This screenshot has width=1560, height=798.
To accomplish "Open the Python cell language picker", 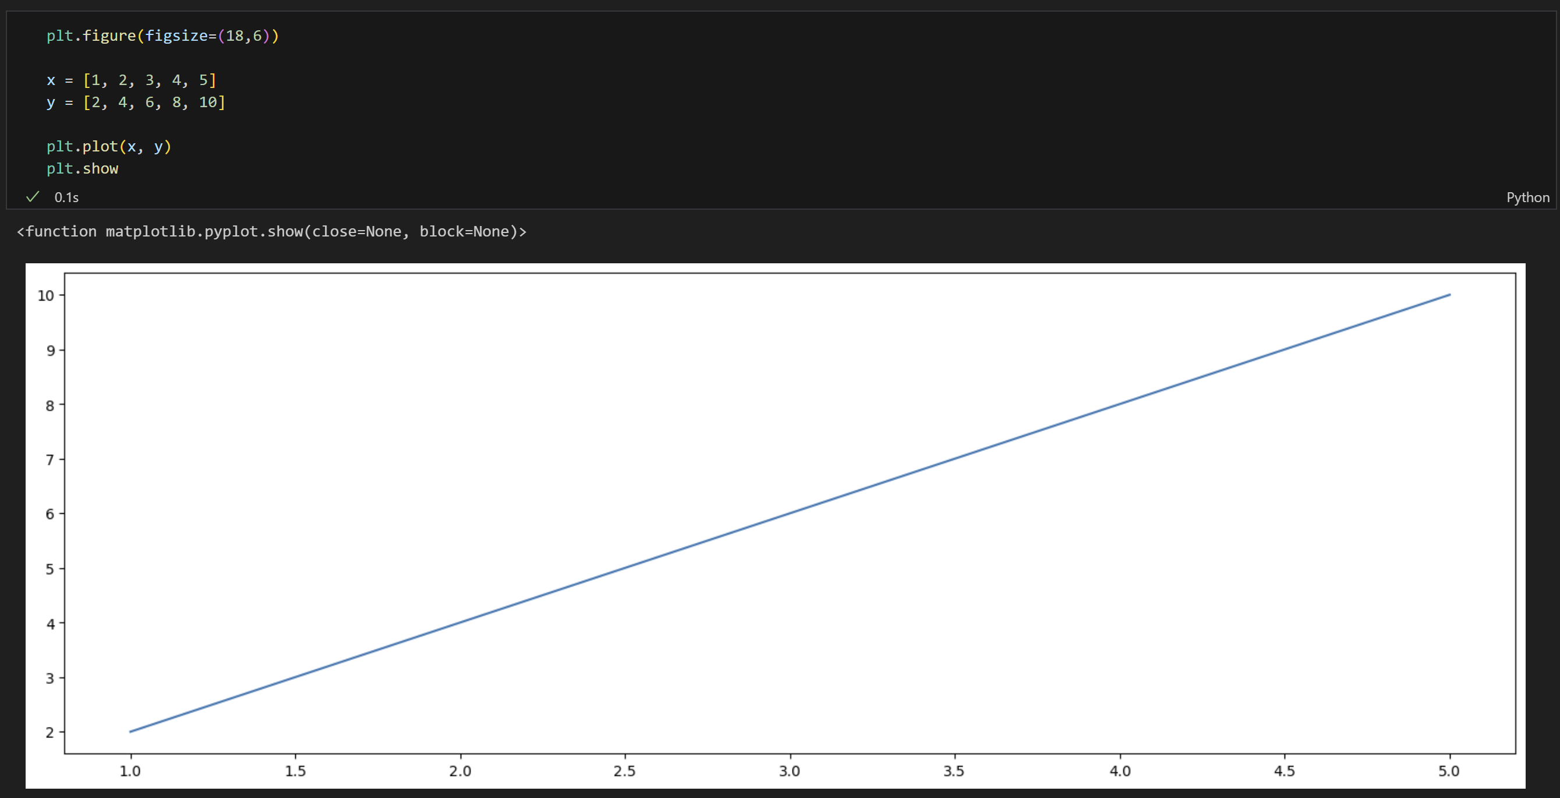I will [x=1527, y=197].
